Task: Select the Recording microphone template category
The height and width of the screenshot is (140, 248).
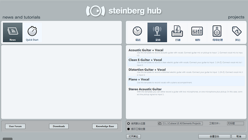Action: tap(157, 32)
